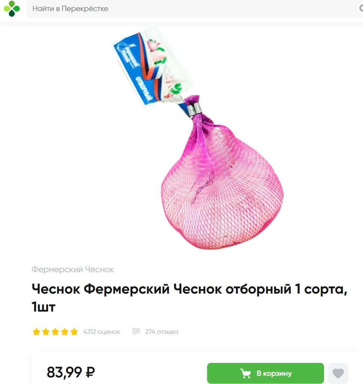Open the Фермерский Чеснок brand link
This screenshot has height=384, width=363.
pos(73,269)
